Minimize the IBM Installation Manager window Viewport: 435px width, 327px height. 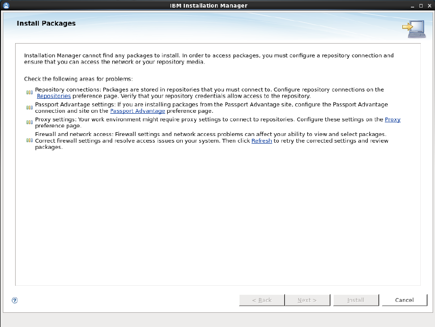(413, 6)
